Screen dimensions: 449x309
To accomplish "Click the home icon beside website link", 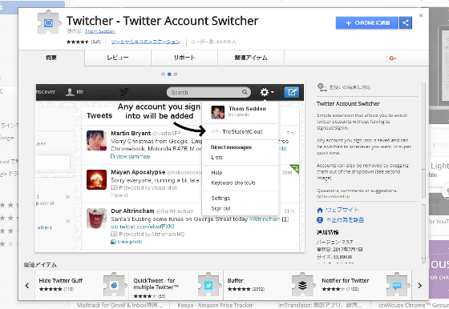I will (x=320, y=210).
